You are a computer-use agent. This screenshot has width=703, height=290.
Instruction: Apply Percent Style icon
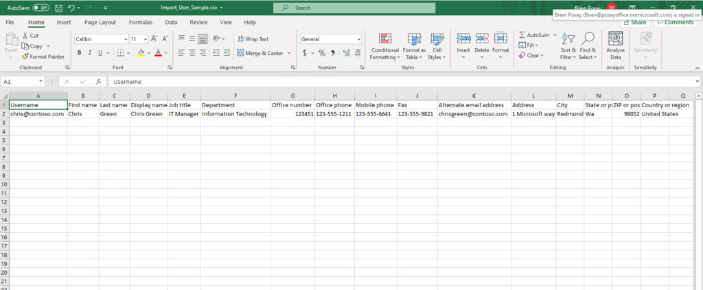(x=322, y=53)
